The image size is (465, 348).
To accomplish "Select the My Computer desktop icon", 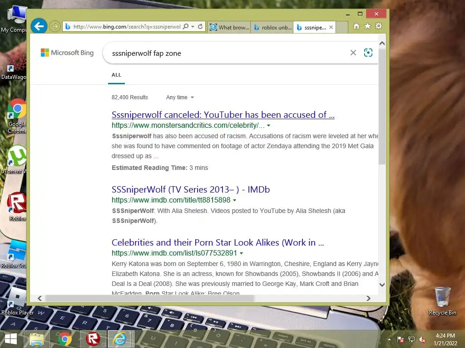I will (14, 19).
